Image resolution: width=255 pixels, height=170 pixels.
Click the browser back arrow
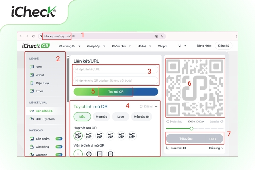pos(21,36)
